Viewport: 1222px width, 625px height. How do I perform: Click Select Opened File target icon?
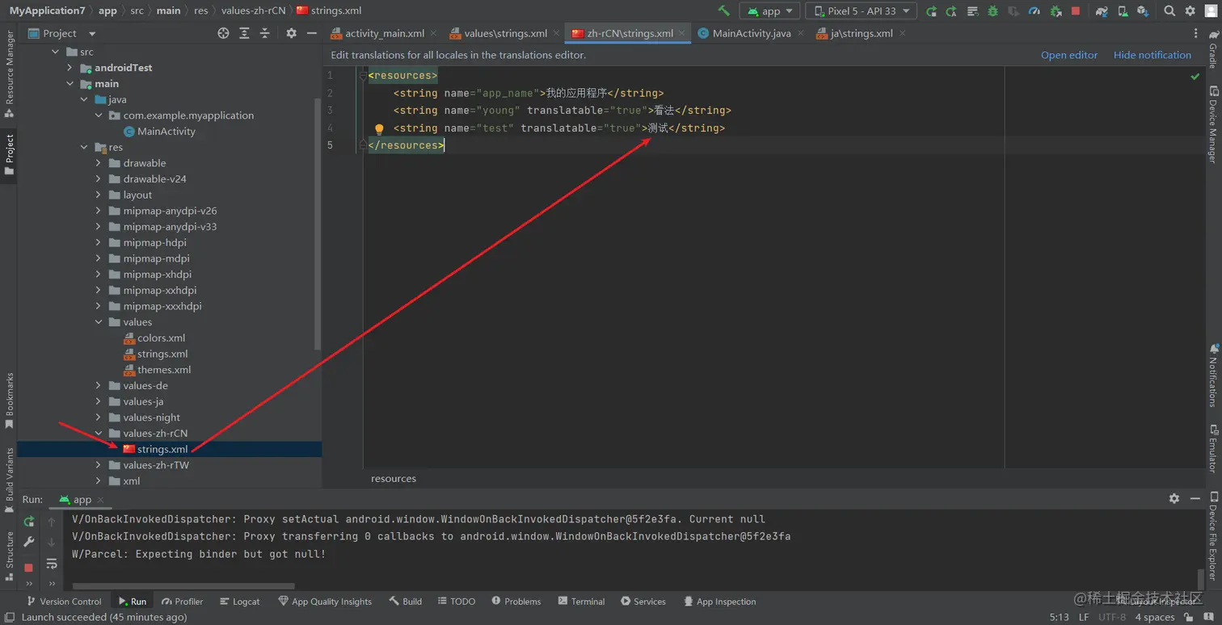224,33
